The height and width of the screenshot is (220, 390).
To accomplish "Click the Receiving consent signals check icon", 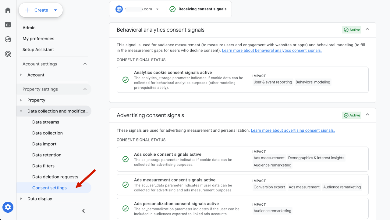I will pos(172,9).
